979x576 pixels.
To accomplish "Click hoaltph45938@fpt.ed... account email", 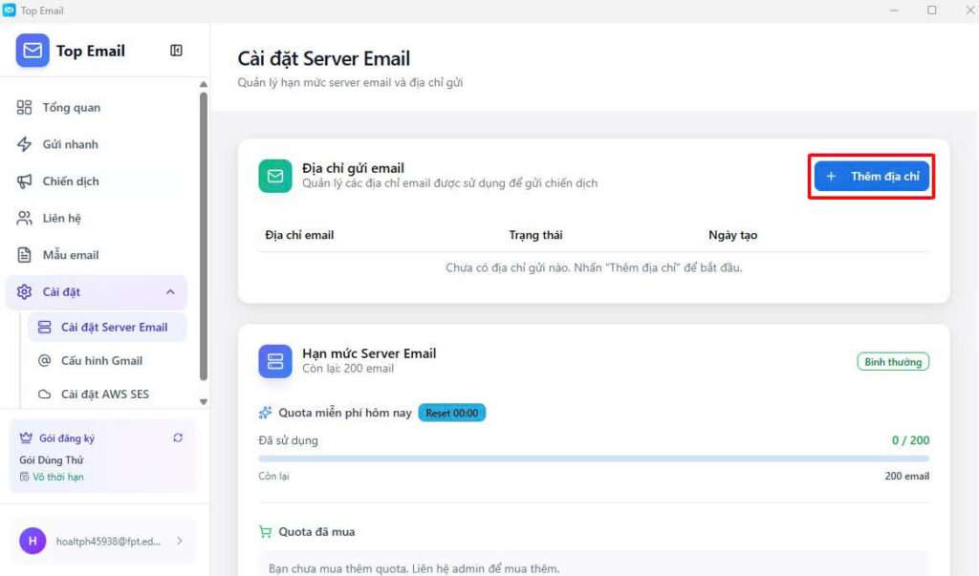I will click(x=108, y=541).
